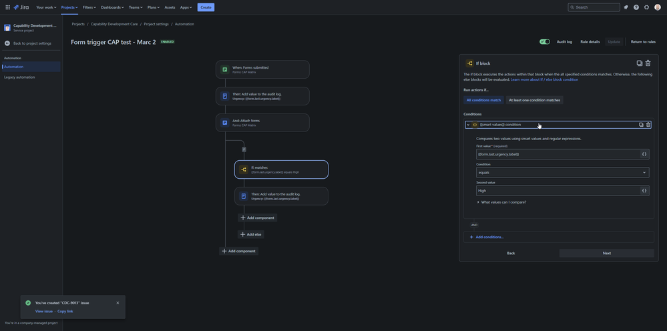667x331 pixels.
Task: Duplicate the If block with copy icon
Action: pos(640,63)
